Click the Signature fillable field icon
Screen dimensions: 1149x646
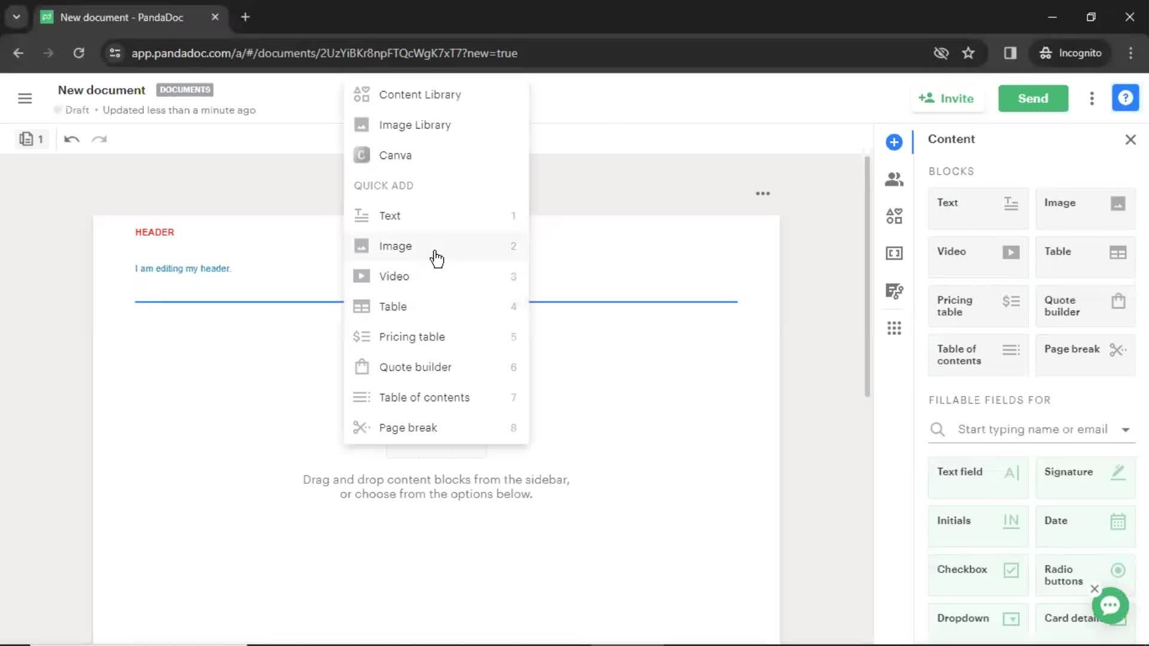pyautogui.click(x=1119, y=472)
